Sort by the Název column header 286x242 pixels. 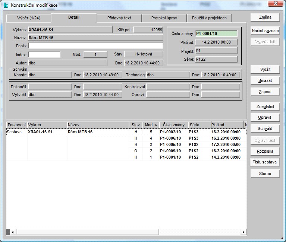[x=98, y=125]
